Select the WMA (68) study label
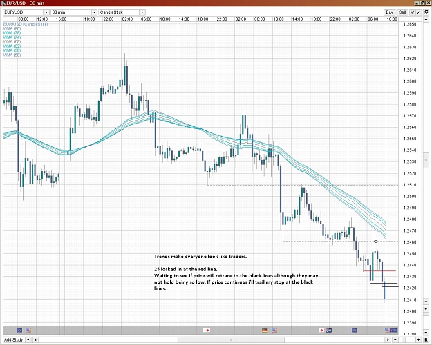 point(12,41)
